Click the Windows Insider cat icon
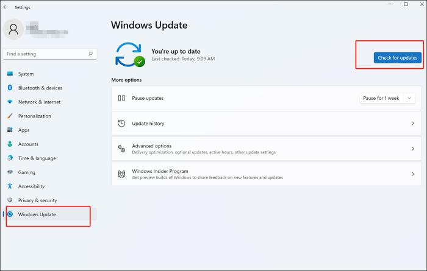This screenshot has width=427, height=271. [x=121, y=174]
